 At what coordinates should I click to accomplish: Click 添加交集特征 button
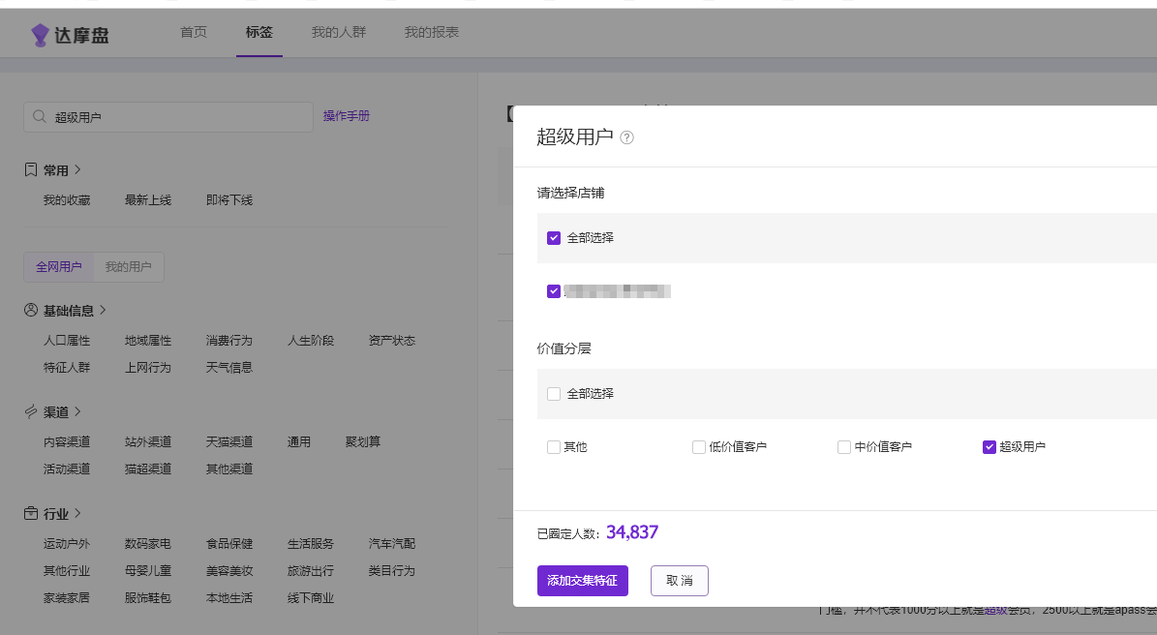(582, 581)
